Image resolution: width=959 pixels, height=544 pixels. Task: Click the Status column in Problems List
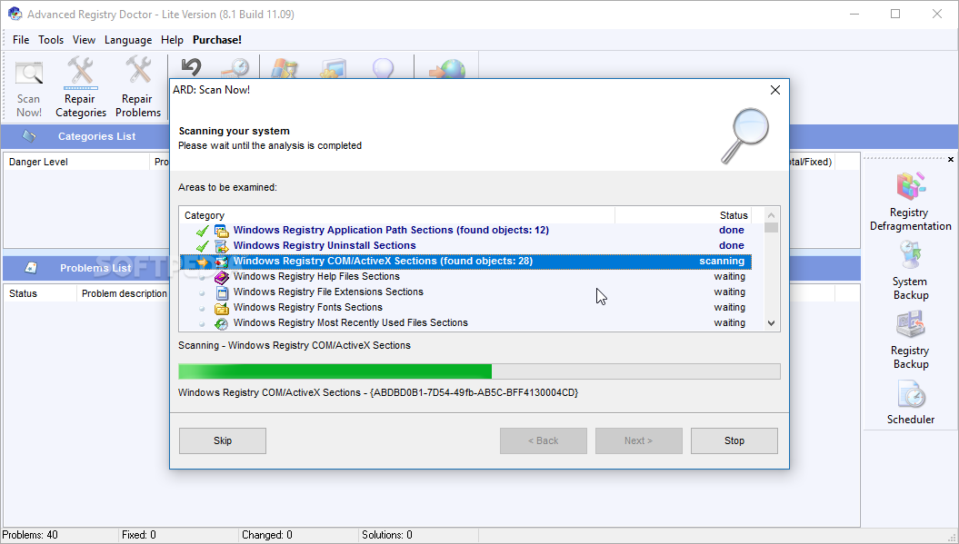(x=40, y=293)
